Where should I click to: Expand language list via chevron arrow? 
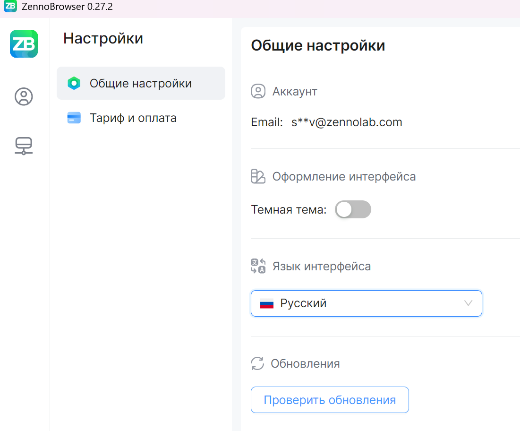(468, 303)
